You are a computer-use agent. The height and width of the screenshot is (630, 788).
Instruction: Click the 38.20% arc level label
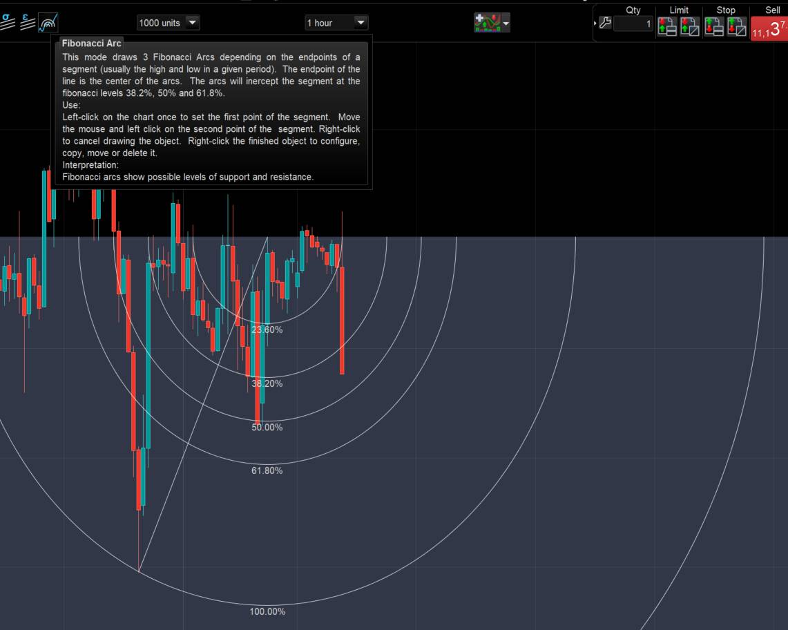pyautogui.click(x=267, y=383)
